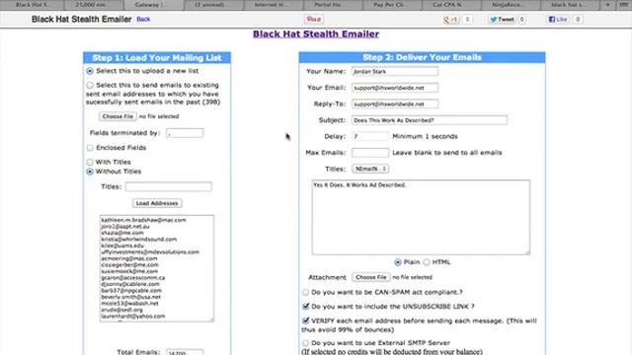This screenshot has width=632, height=355.
Task: Click the Twitter Tweet button
Action: pos(503,20)
